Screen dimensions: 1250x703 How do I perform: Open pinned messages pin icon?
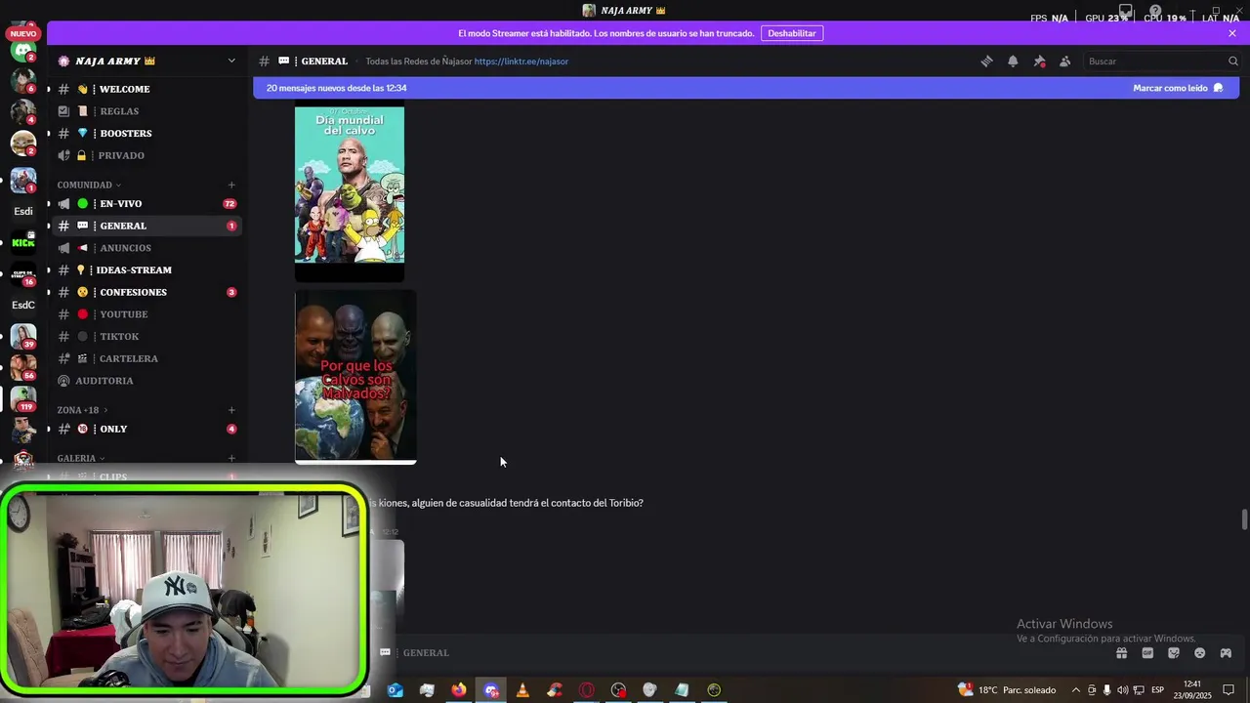(x=1039, y=61)
